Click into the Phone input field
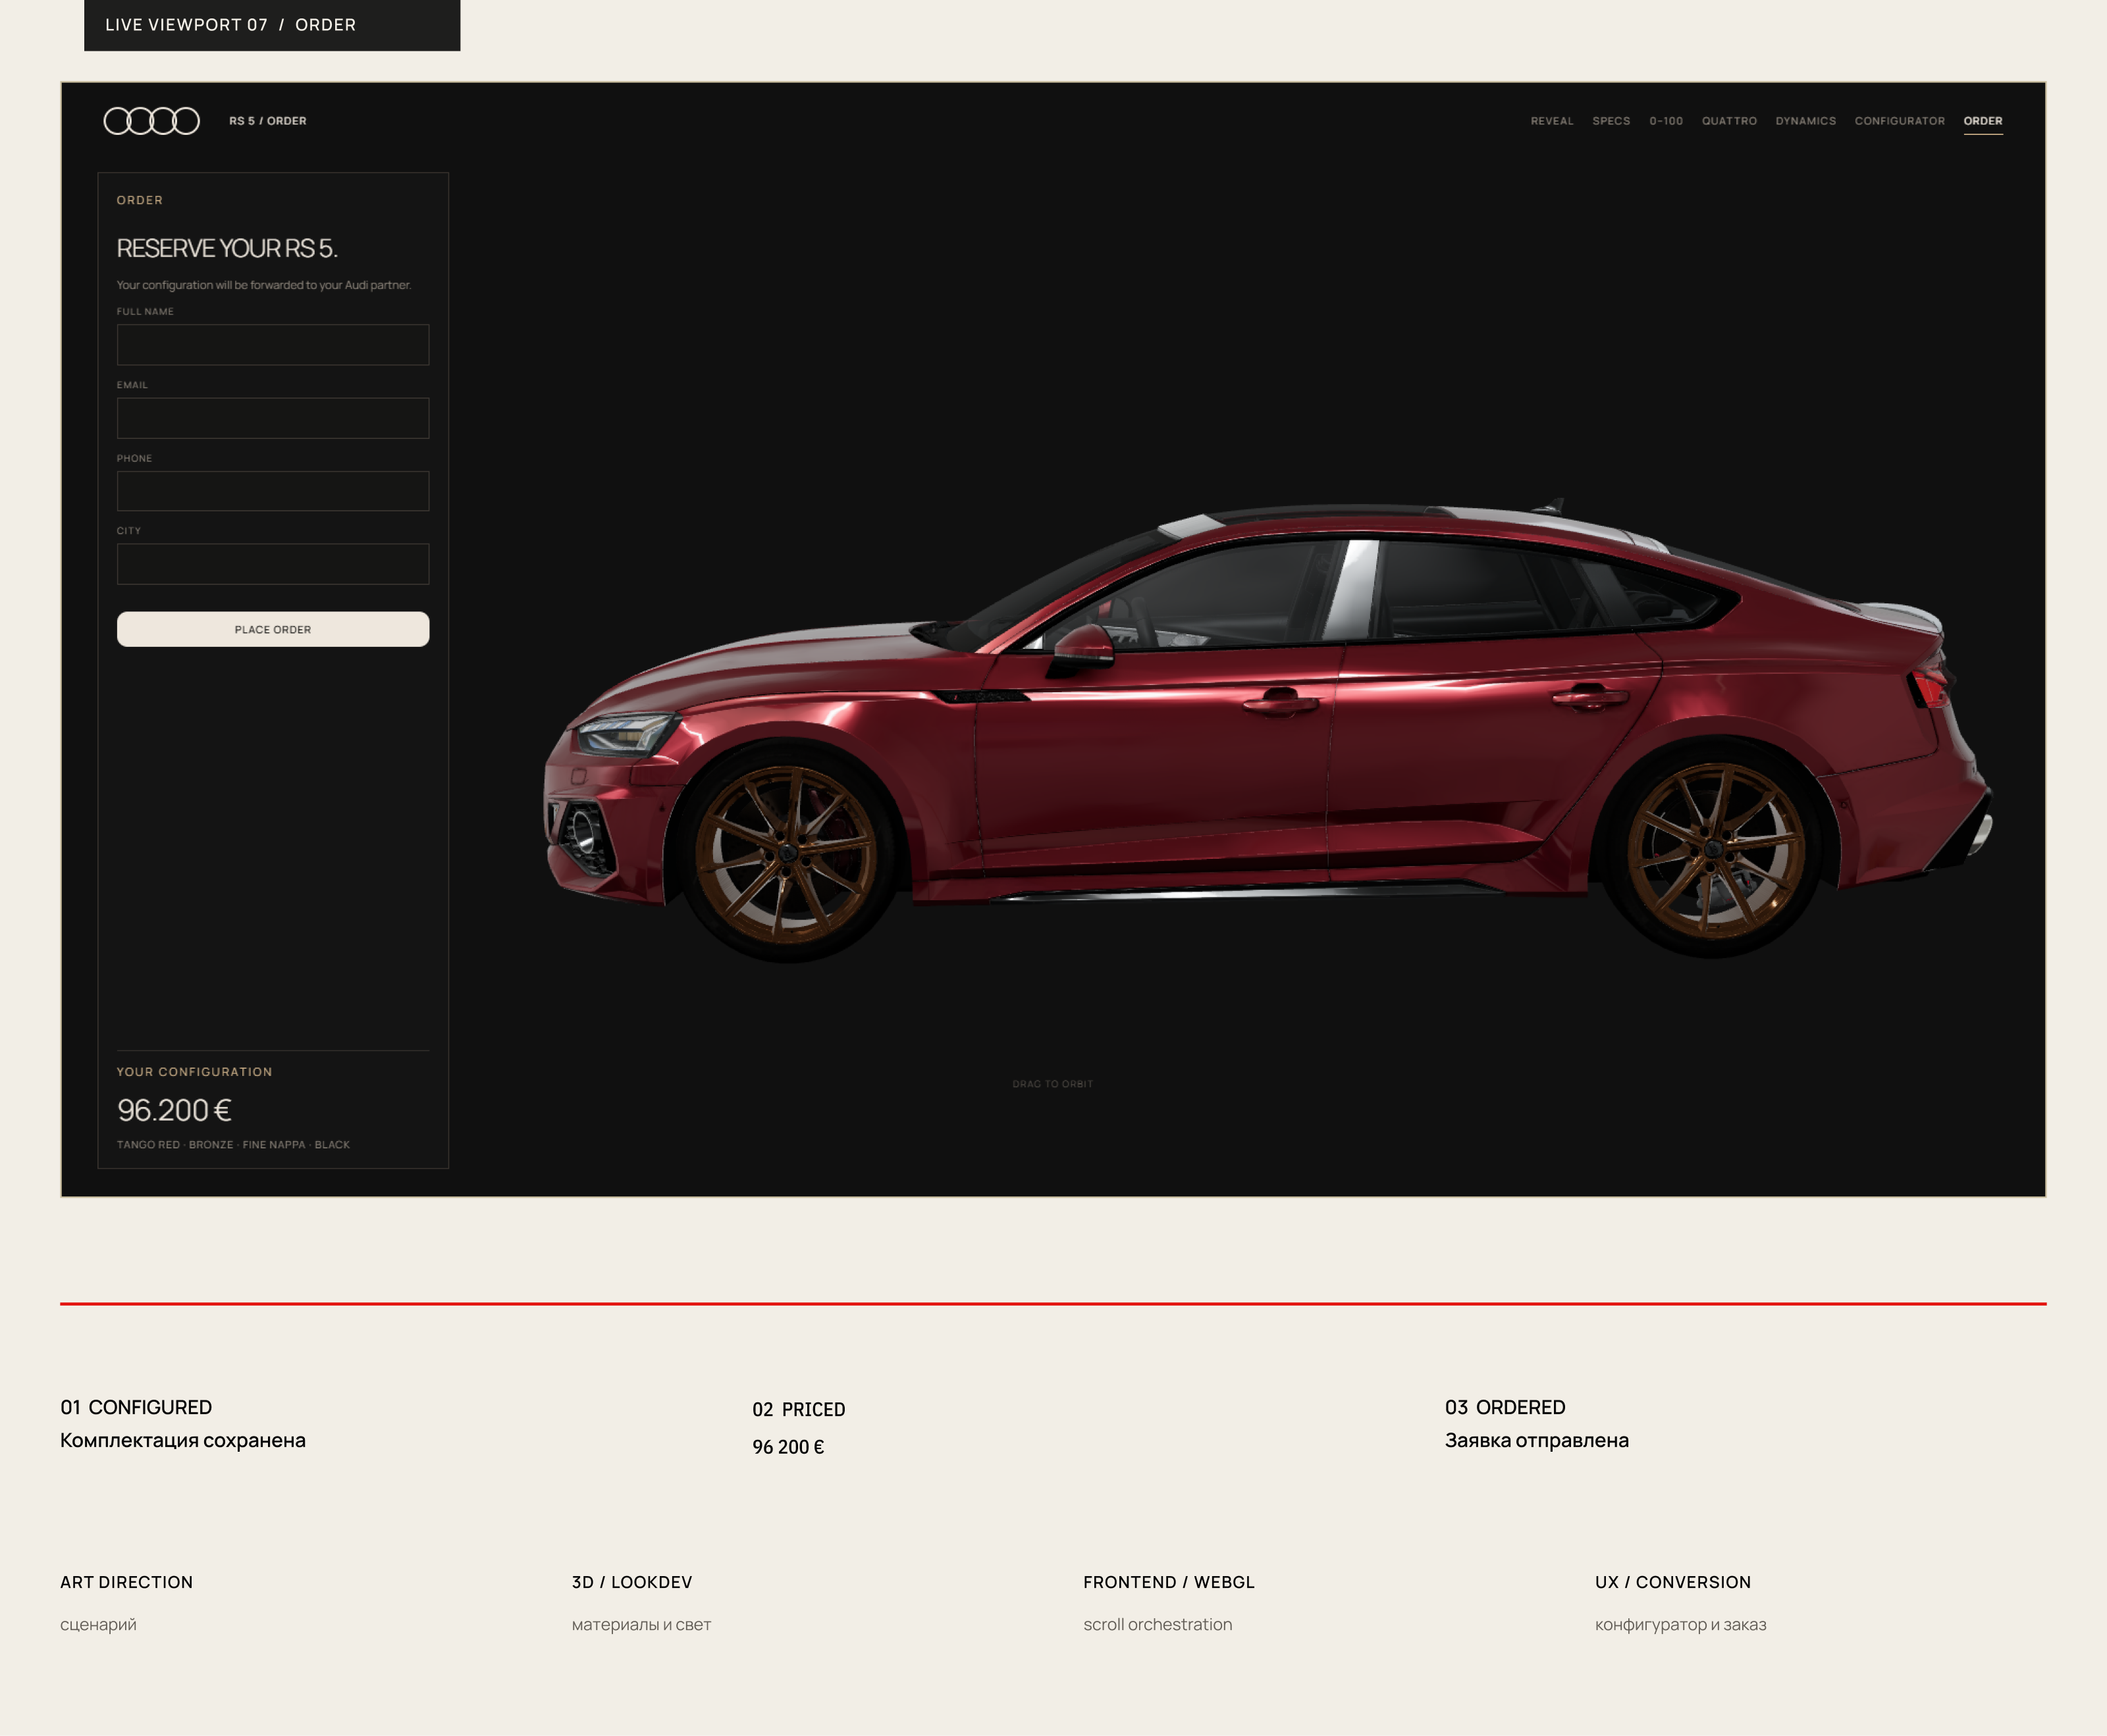The width and height of the screenshot is (2107, 1736). click(x=273, y=491)
